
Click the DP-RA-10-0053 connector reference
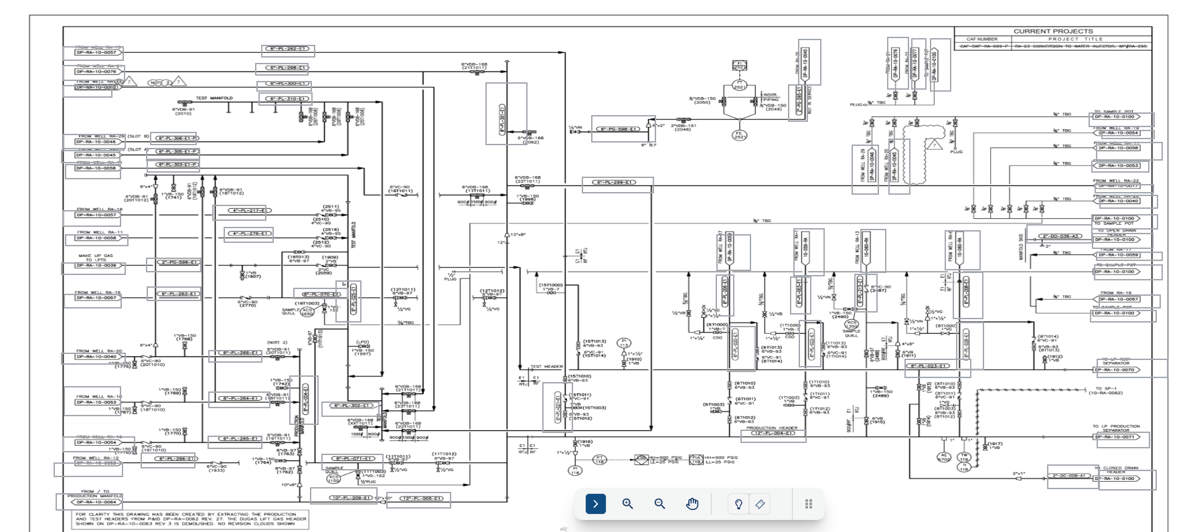(1119, 165)
